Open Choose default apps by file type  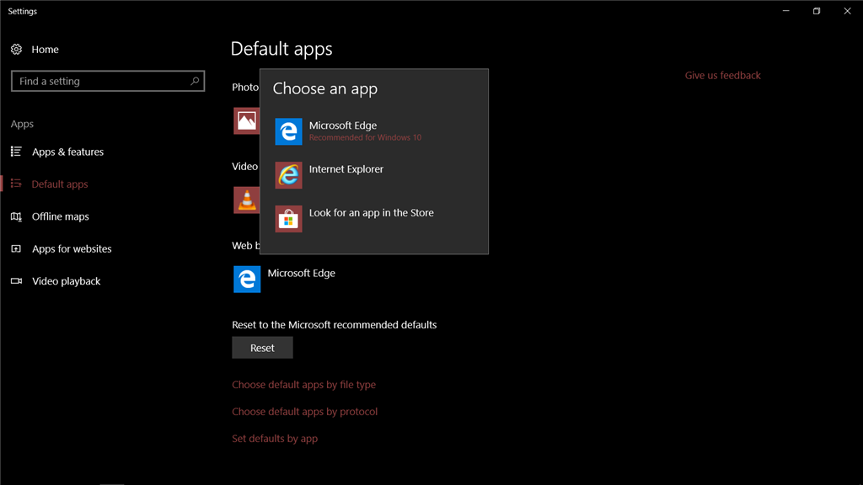pos(303,384)
